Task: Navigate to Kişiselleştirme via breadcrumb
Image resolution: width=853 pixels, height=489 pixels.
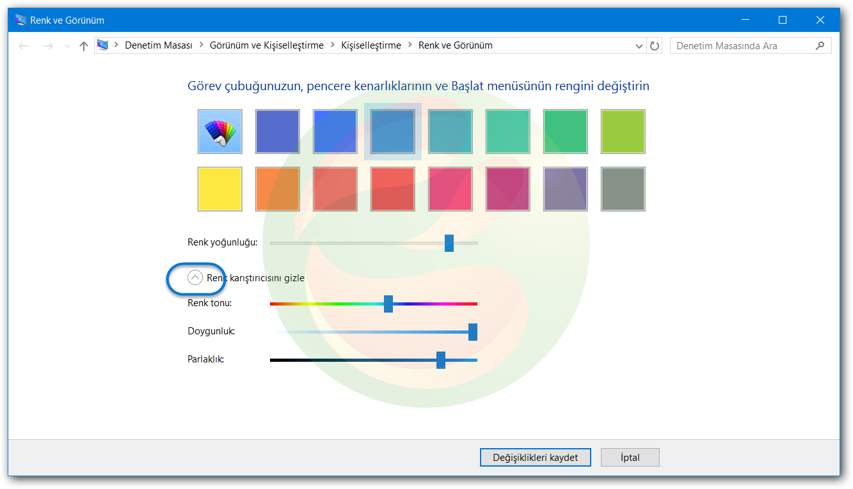Action: 372,45
